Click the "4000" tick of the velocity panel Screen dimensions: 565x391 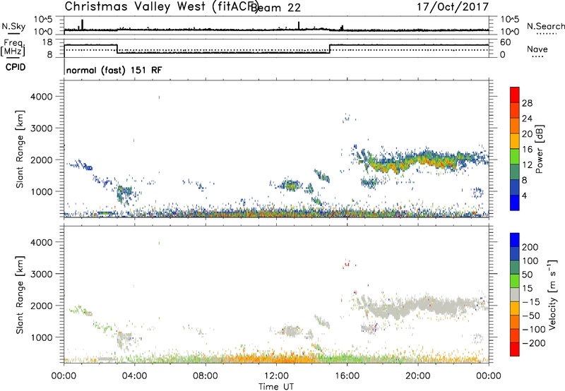41,242
